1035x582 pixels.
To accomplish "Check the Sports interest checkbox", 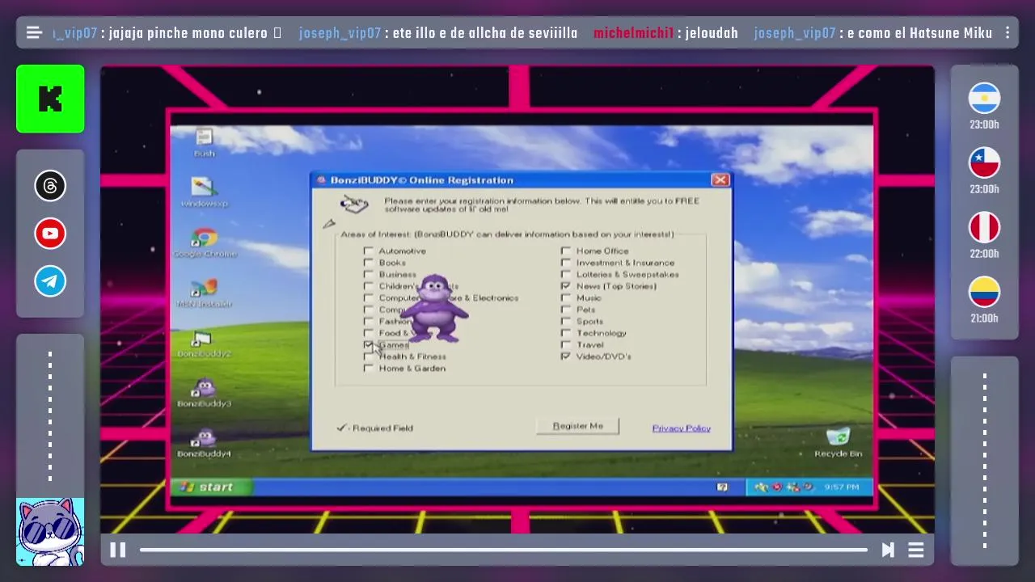I will pyautogui.click(x=566, y=321).
